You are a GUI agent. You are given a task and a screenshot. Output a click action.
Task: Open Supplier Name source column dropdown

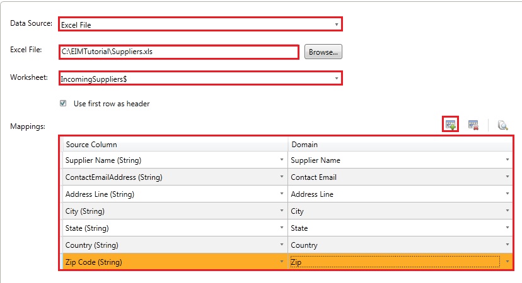tap(281, 160)
